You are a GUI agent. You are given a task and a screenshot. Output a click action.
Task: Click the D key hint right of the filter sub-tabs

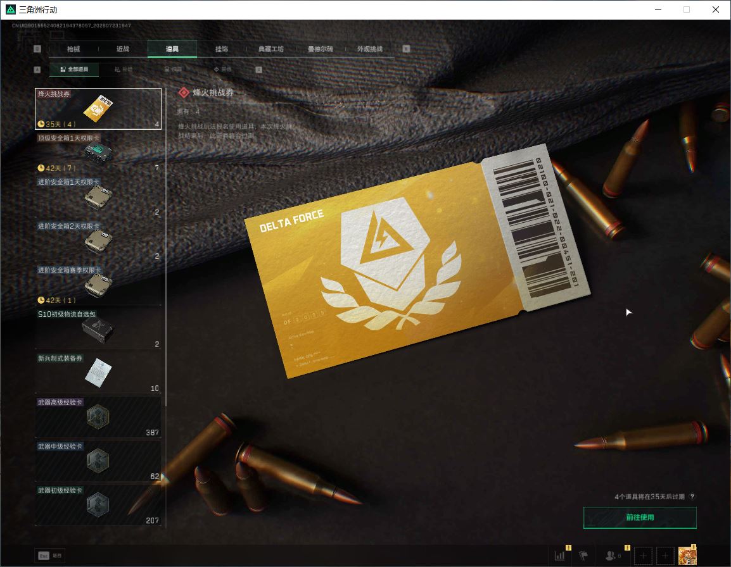(x=258, y=70)
